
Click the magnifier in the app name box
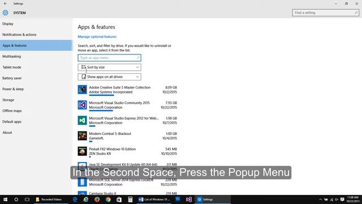tap(138, 58)
